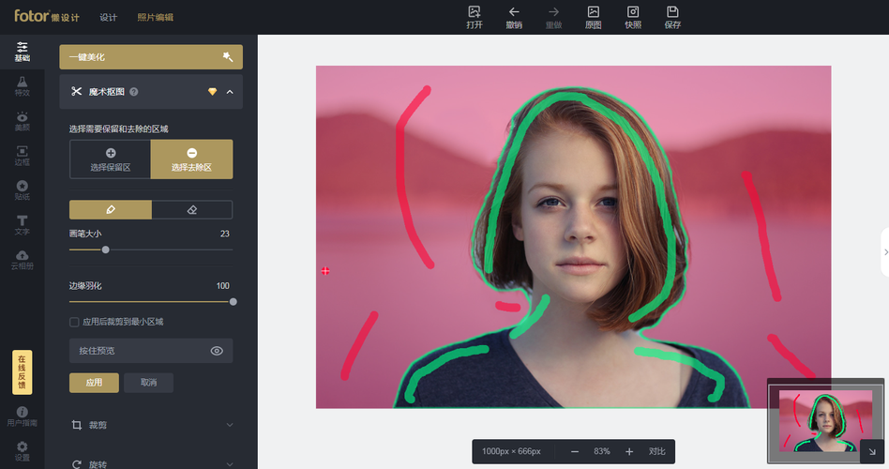Click the 画笔大小 brush size slider handle

tap(105, 250)
